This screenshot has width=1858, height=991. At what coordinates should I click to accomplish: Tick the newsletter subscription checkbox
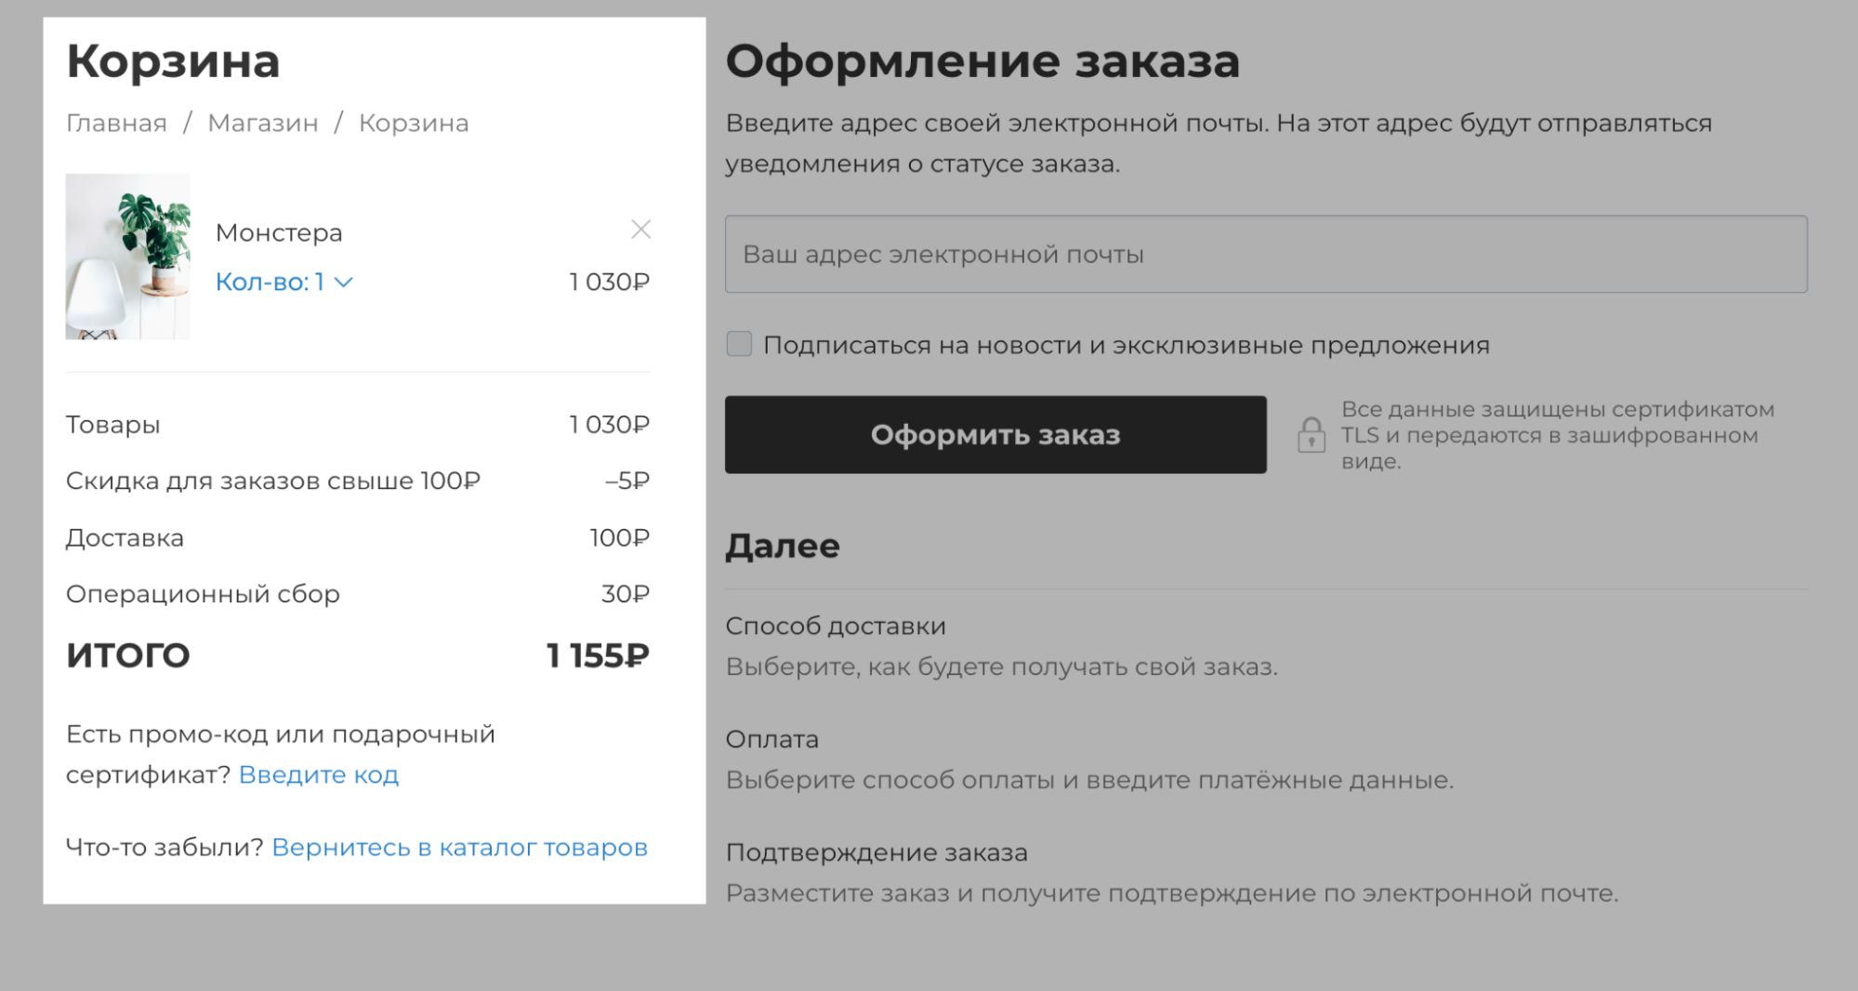[x=739, y=344]
